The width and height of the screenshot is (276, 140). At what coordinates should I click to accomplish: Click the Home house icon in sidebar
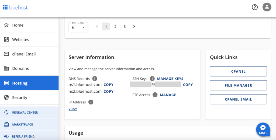(x=6, y=25)
